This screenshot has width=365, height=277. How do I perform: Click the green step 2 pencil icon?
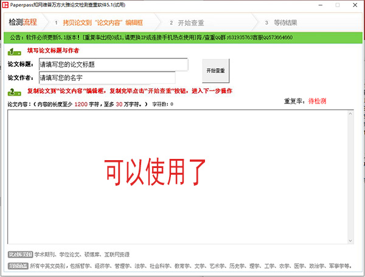pyautogui.click(x=15, y=92)
